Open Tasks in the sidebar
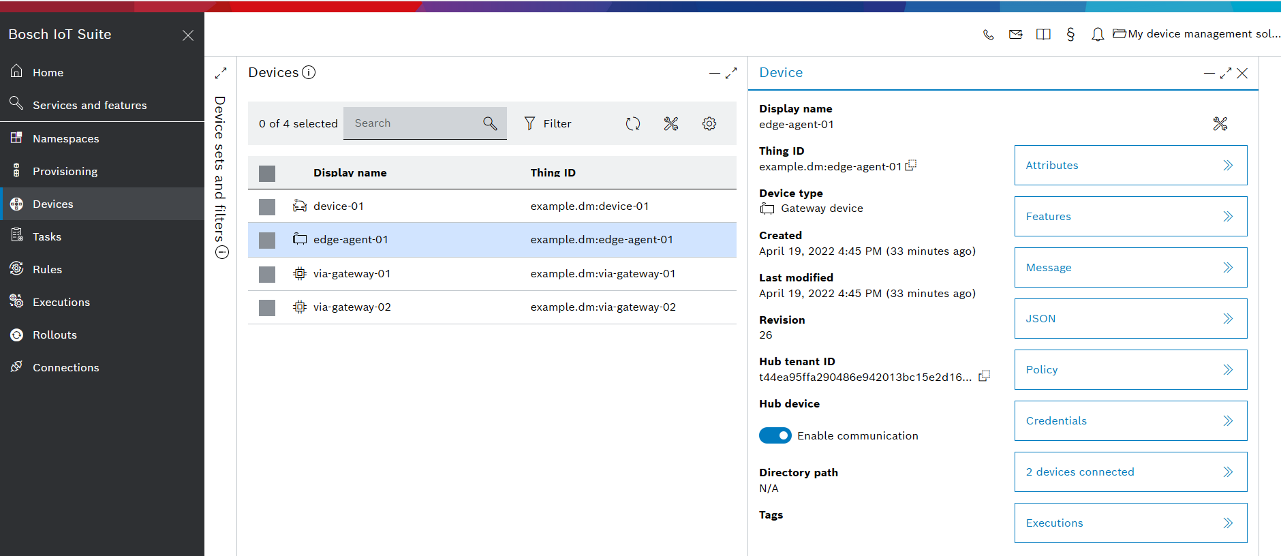 tap(102, 236)
